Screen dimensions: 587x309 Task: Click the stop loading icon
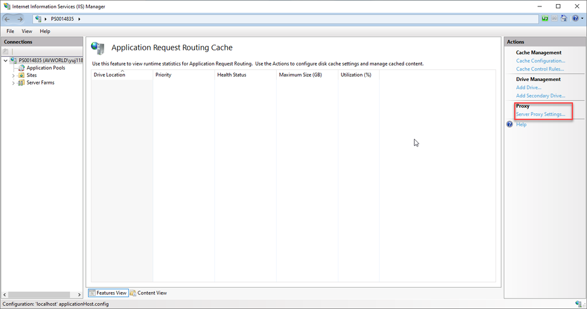tap(555, 18)
